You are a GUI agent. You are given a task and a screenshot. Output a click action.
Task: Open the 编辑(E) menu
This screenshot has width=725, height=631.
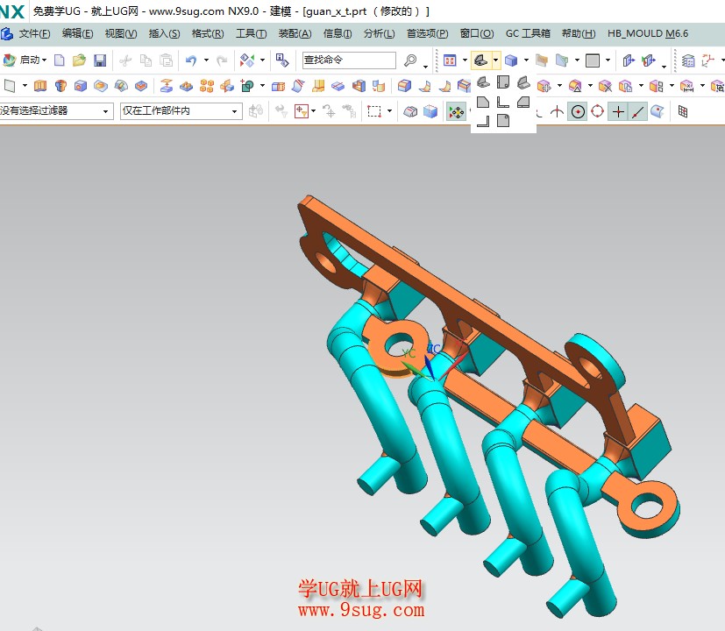click(77, 34)
